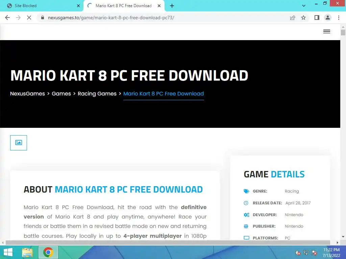Click the GAME DETAILS heading
This screenshot has width=346, height=259.
pyautogui.click(x=274, y=174)
